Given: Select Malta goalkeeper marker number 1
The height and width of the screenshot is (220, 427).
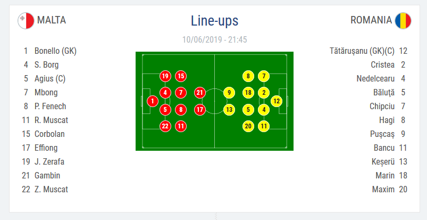Looking at the screenshot, I should click(x=152, y=101).
